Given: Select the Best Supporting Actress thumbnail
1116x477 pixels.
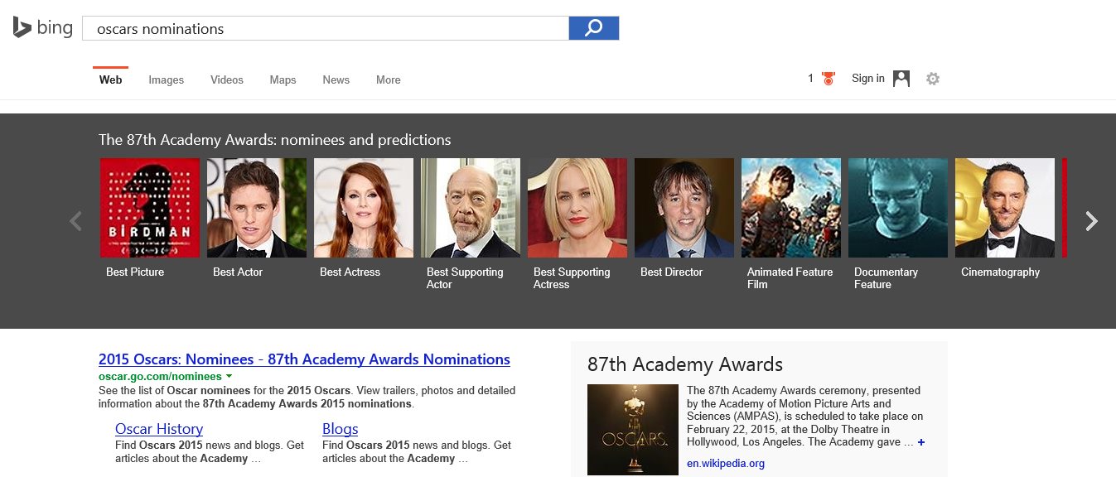Looking at the screenshot, I should pos(577,208).
